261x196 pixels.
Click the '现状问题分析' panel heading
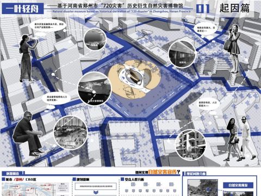pyautogui.click(x=196, y=174)
